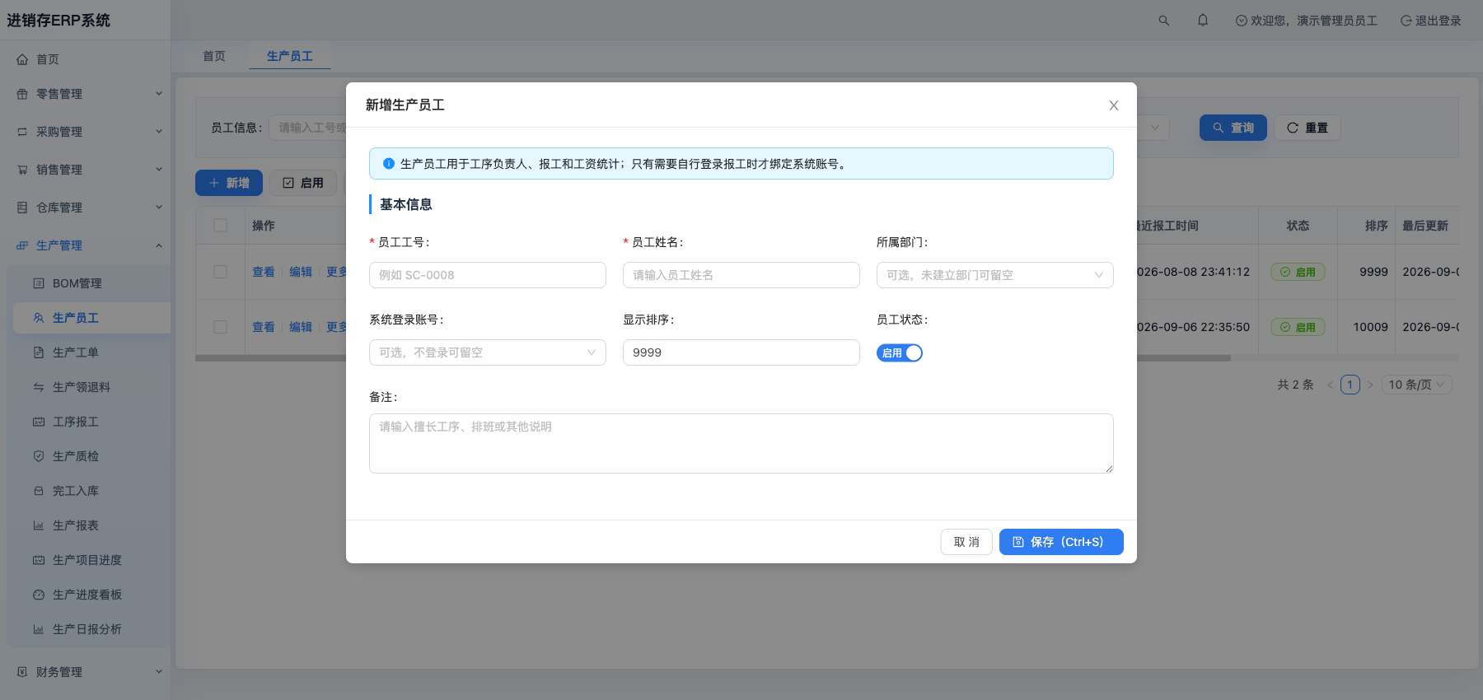Click the 生产质检 shield icon
1483x700 pixels.
(x=39, y=456)
